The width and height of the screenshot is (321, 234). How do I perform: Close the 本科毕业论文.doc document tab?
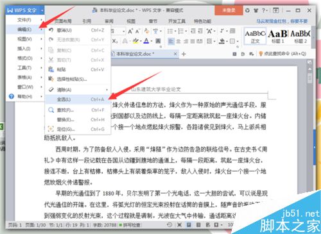[175, 54]
